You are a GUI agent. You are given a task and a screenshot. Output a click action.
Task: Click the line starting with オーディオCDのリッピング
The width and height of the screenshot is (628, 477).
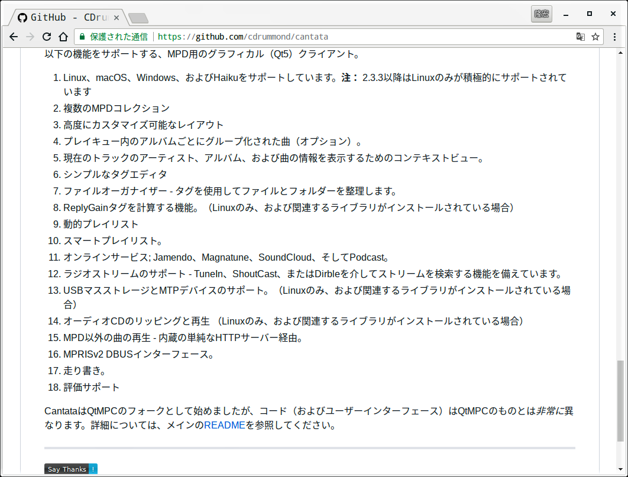coord(294,322)
